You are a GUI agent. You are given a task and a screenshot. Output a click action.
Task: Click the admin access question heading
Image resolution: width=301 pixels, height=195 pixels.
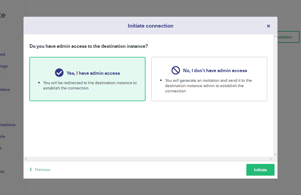point(89,46)
